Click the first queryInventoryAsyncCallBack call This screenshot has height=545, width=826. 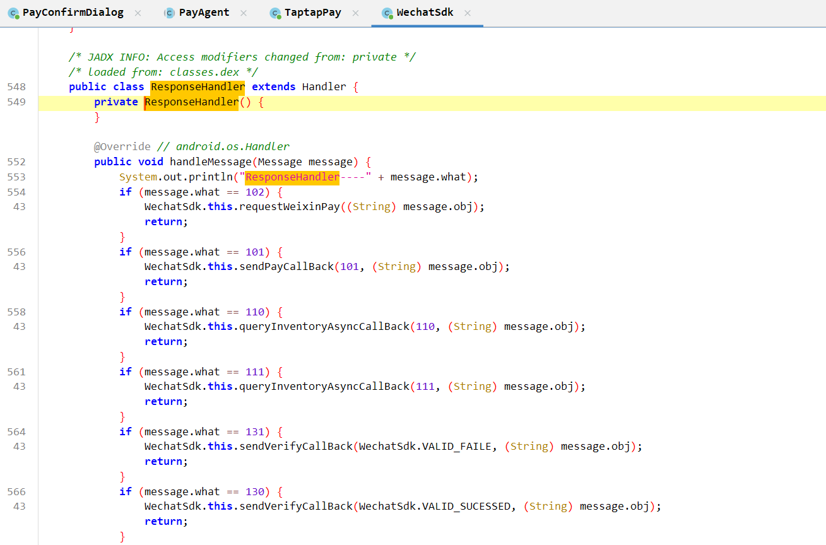(324, 327)
